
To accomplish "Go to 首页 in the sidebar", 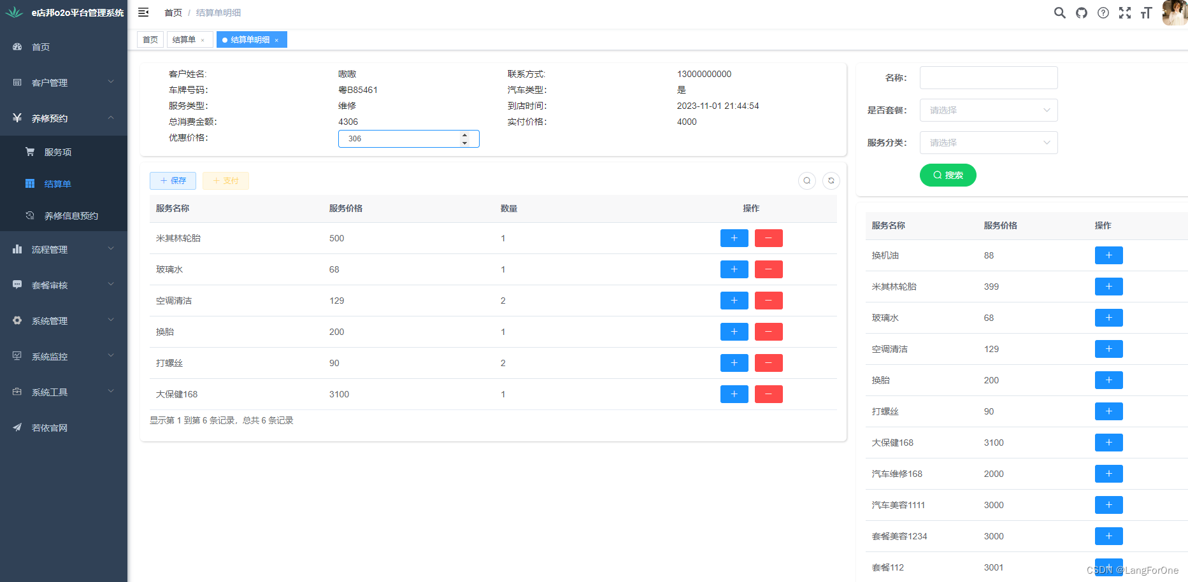I will tap(64, 46).
